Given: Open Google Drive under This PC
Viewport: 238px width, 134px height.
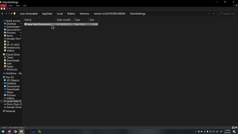Looking at the screenshot, I should (x=14, y=107).
